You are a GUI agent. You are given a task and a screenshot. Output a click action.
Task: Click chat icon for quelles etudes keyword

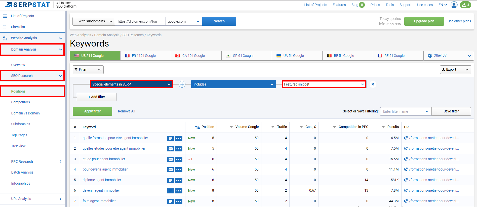click(171, 149)
